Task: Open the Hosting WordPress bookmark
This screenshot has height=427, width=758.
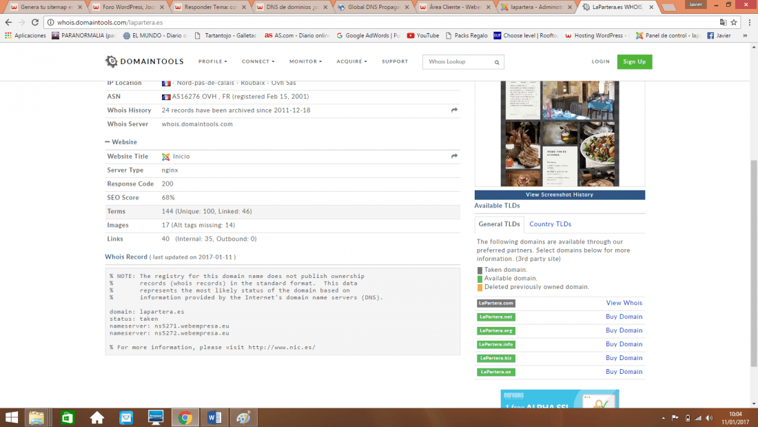Action: 596,35
